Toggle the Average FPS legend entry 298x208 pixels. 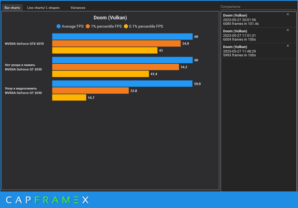coord(70,27)
